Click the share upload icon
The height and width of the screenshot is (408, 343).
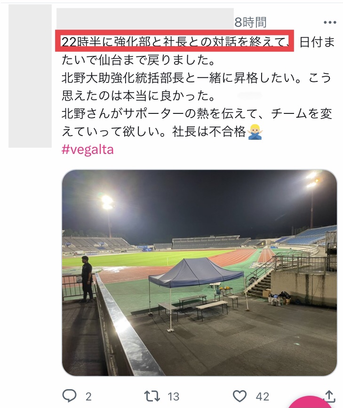[x=330, y=396]
